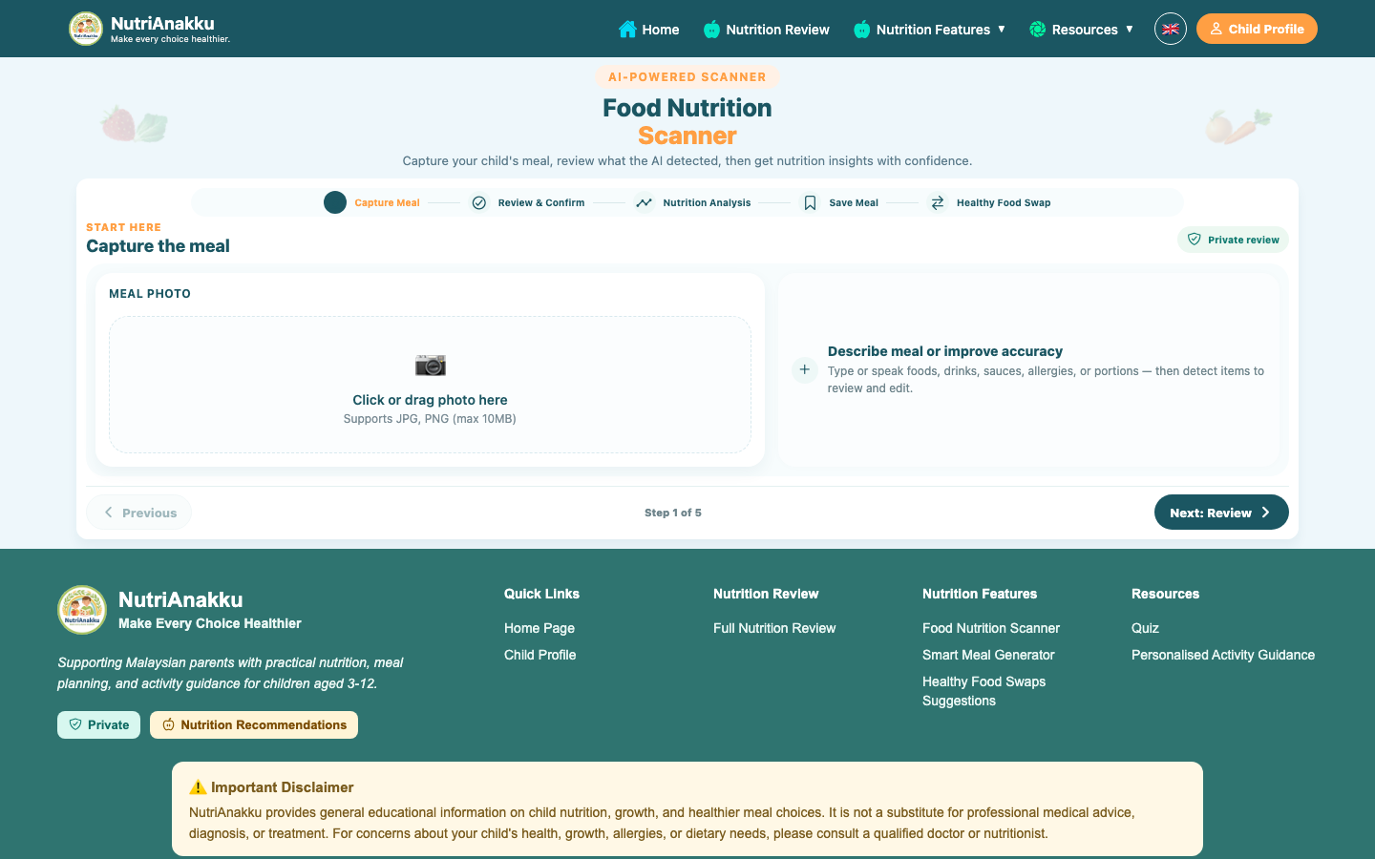The height and width of the screenshot is (859, 1375).
Task: Click the 'Quick Links' footer heading
Action: pos(541,594)
